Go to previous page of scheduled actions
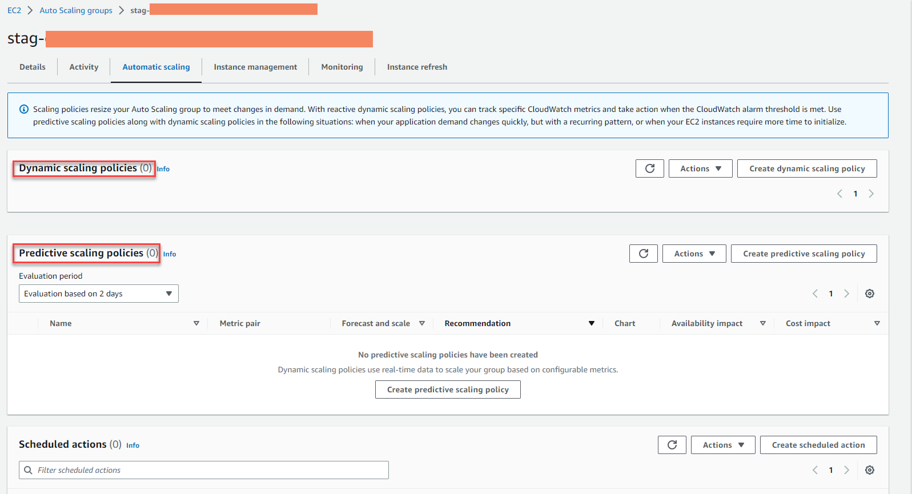 coord(815,470)
